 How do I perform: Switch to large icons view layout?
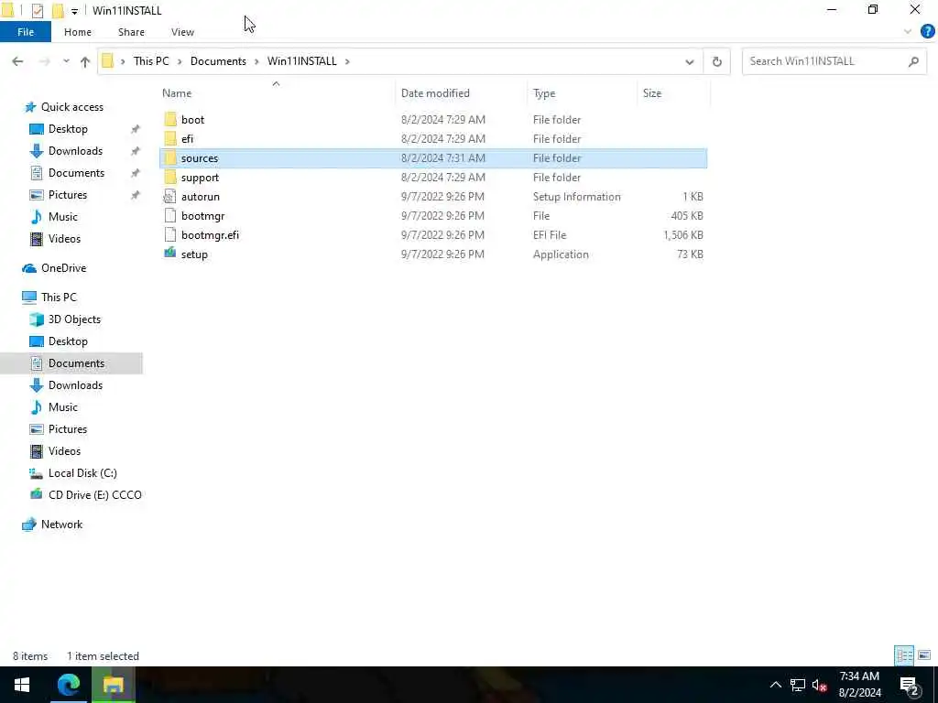click(x=924, y=655)
